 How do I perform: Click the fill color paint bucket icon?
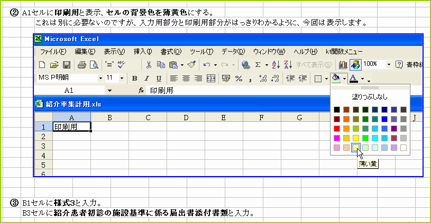[x=336, y=79]
